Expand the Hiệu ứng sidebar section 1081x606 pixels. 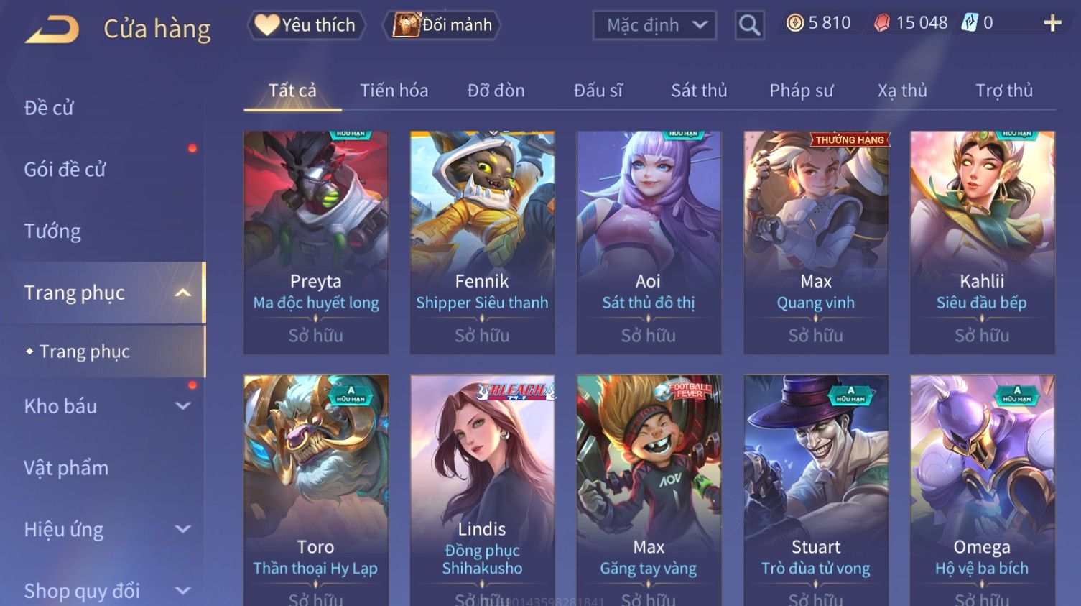[183, 530]
